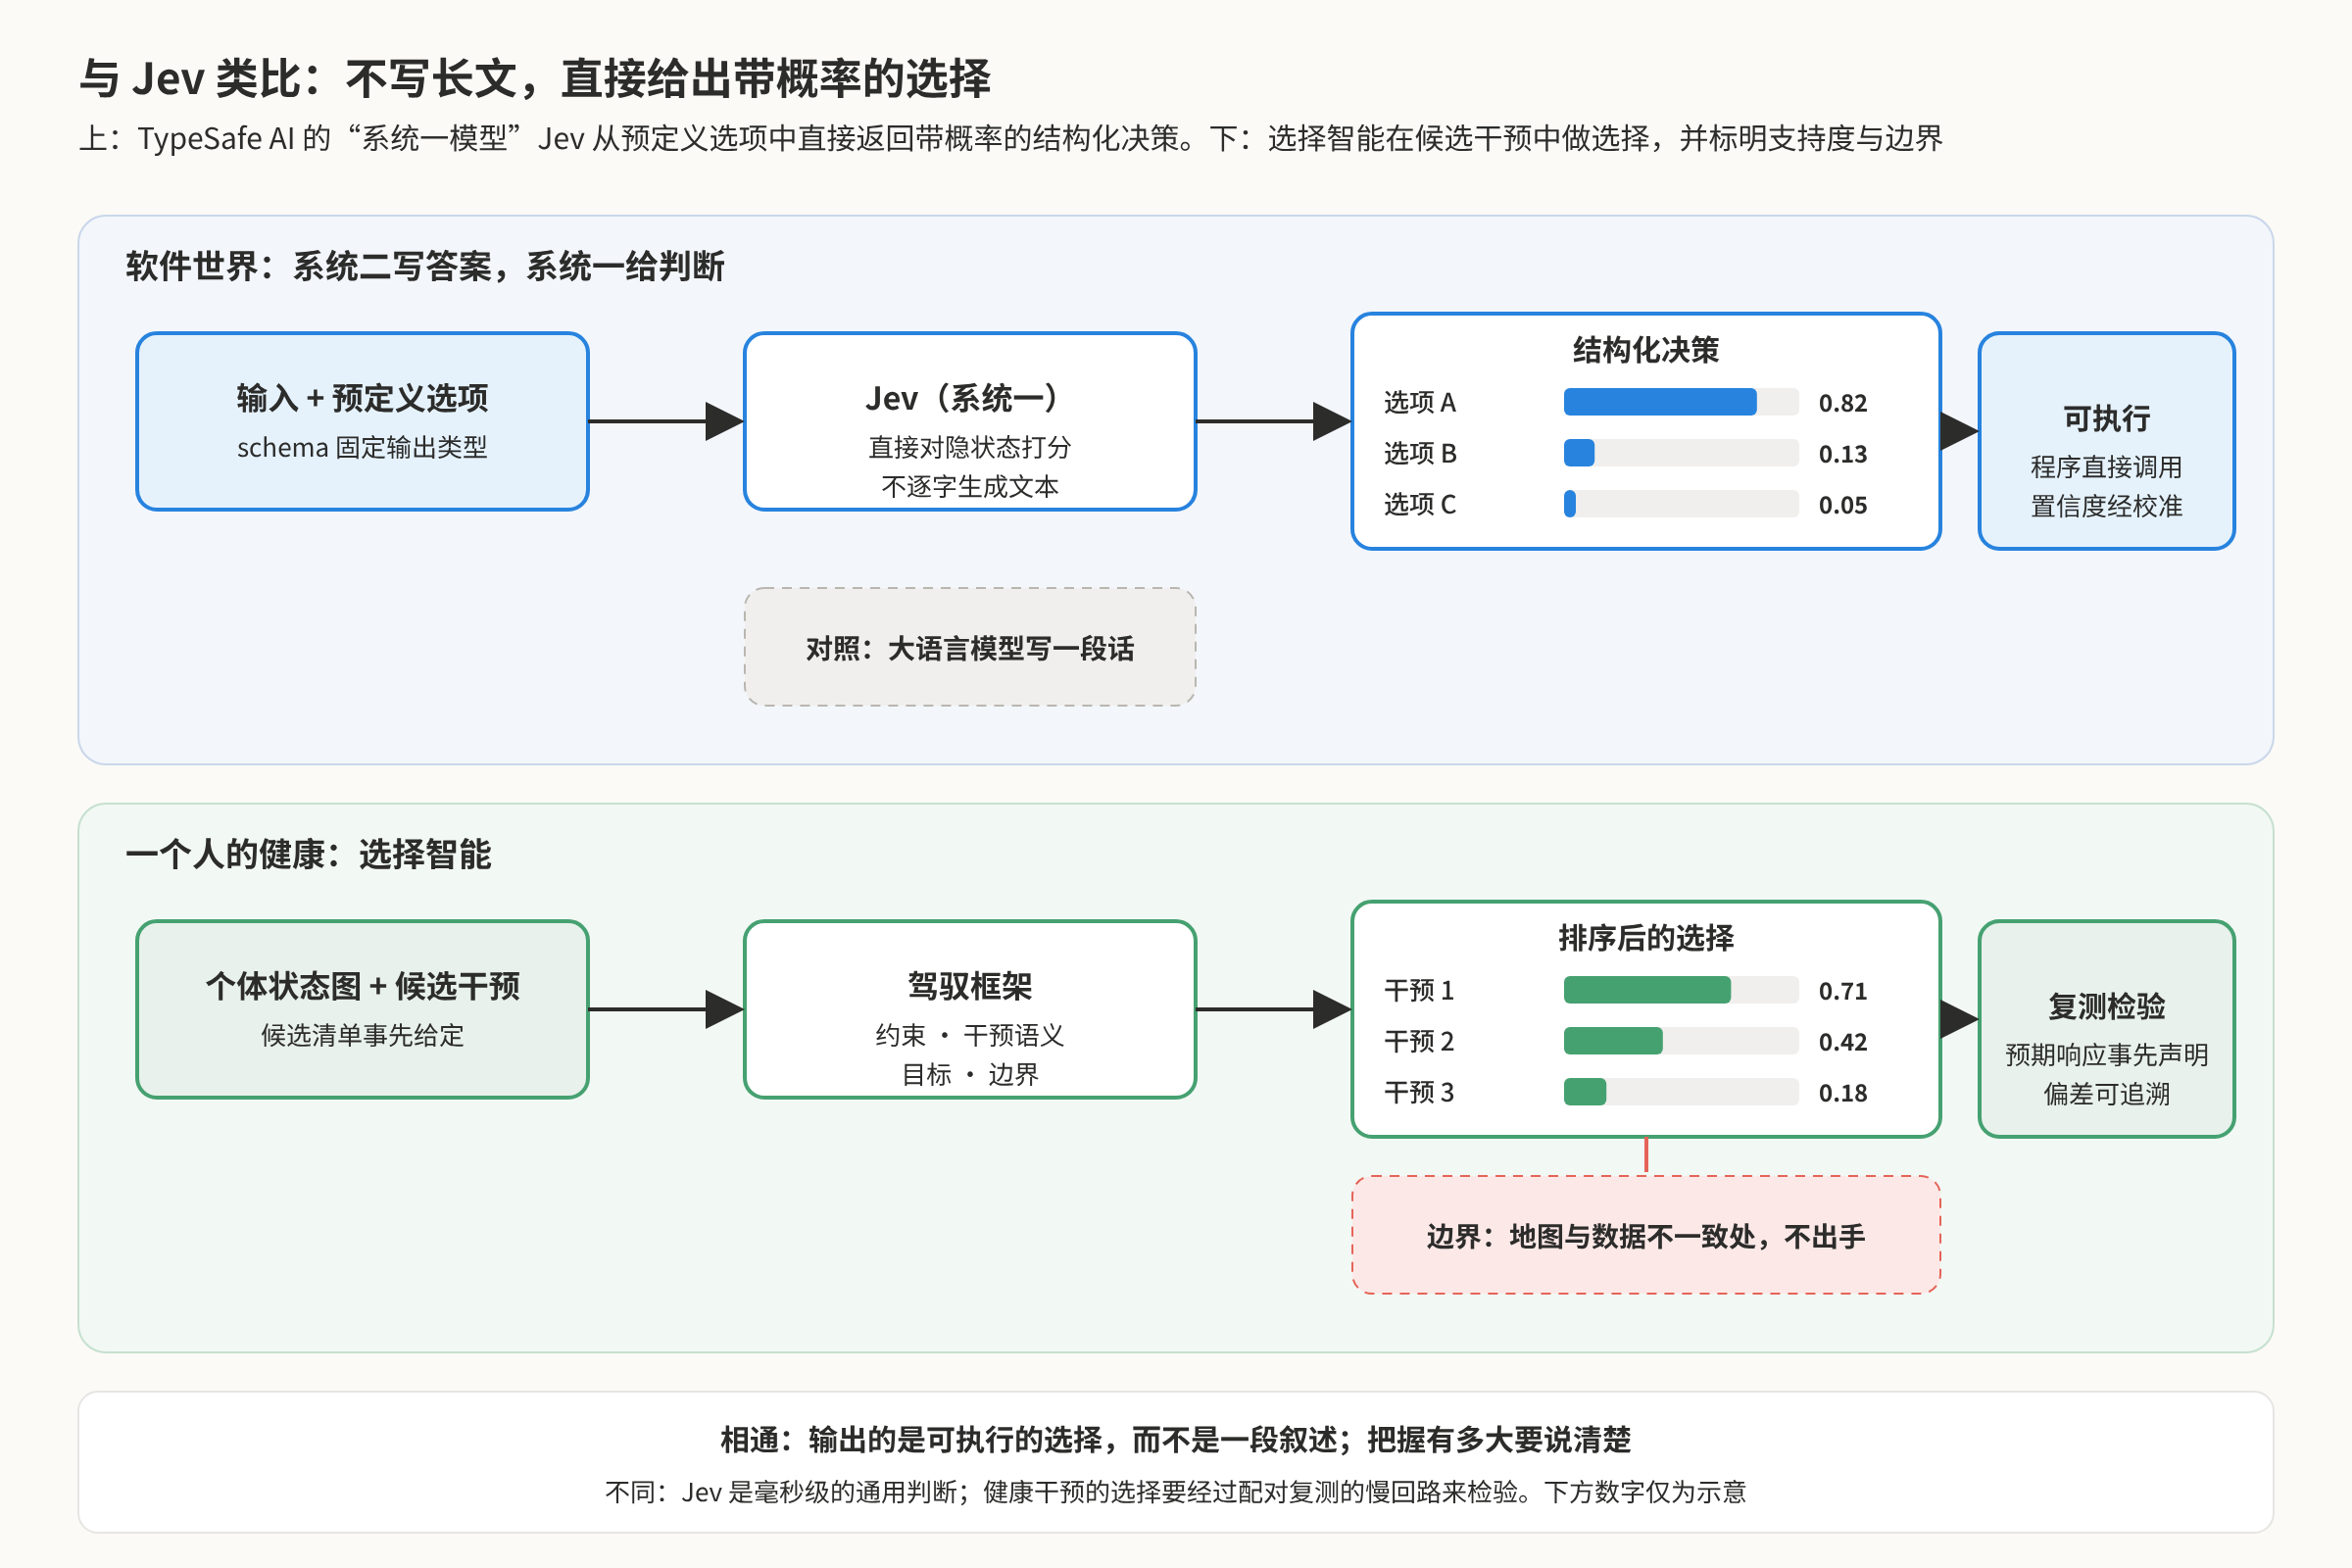This screenshot has height=1568, width=2352.
Task: Click the value 0.42
Action: pyautogui.click(x=1843, y=1042)
